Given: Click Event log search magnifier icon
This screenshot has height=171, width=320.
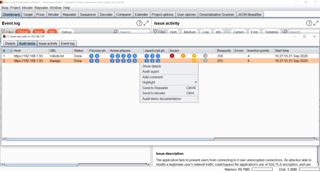Looking at the screenshot, I should pos(115,32).
